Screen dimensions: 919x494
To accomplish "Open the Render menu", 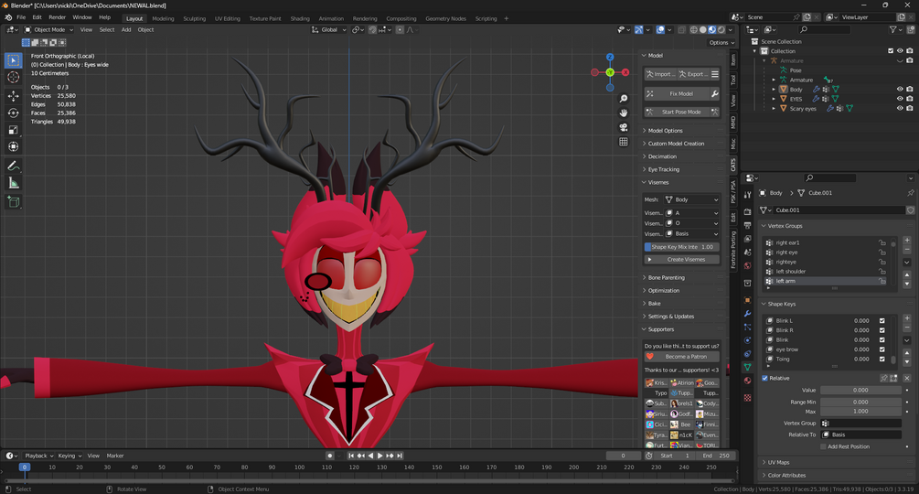I will point(57,17).
